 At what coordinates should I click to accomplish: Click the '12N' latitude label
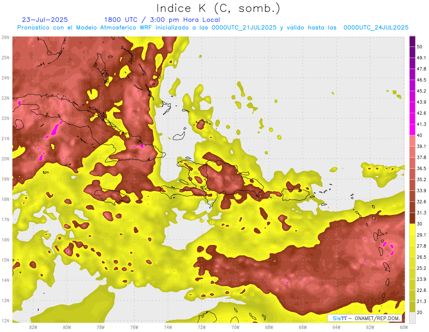(5, 321)
